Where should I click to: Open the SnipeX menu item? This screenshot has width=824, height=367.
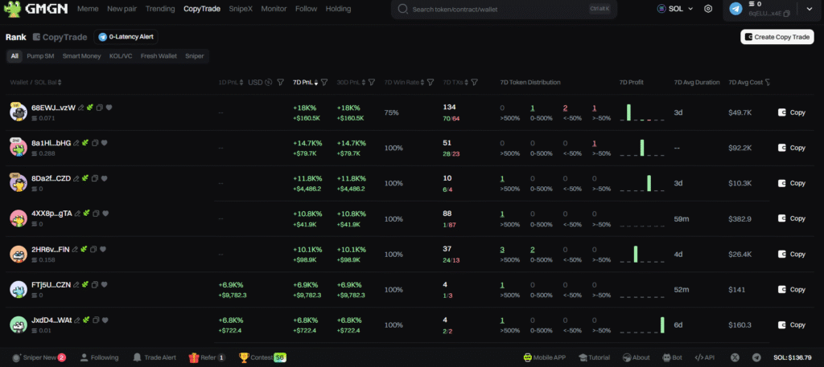(241, 9)
